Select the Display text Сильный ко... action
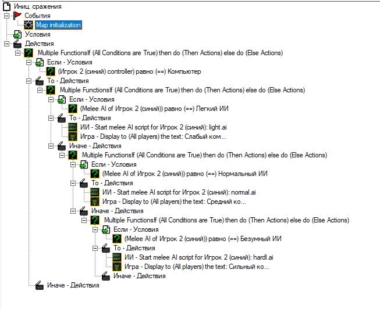The image size is (380, 309). 197,267
